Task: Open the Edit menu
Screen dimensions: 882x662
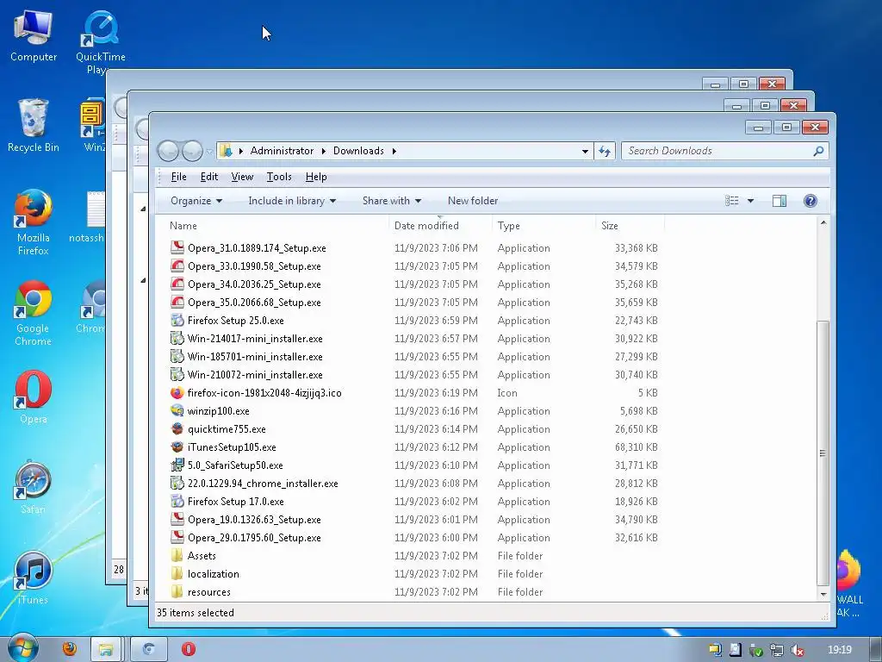Action: 209,177
